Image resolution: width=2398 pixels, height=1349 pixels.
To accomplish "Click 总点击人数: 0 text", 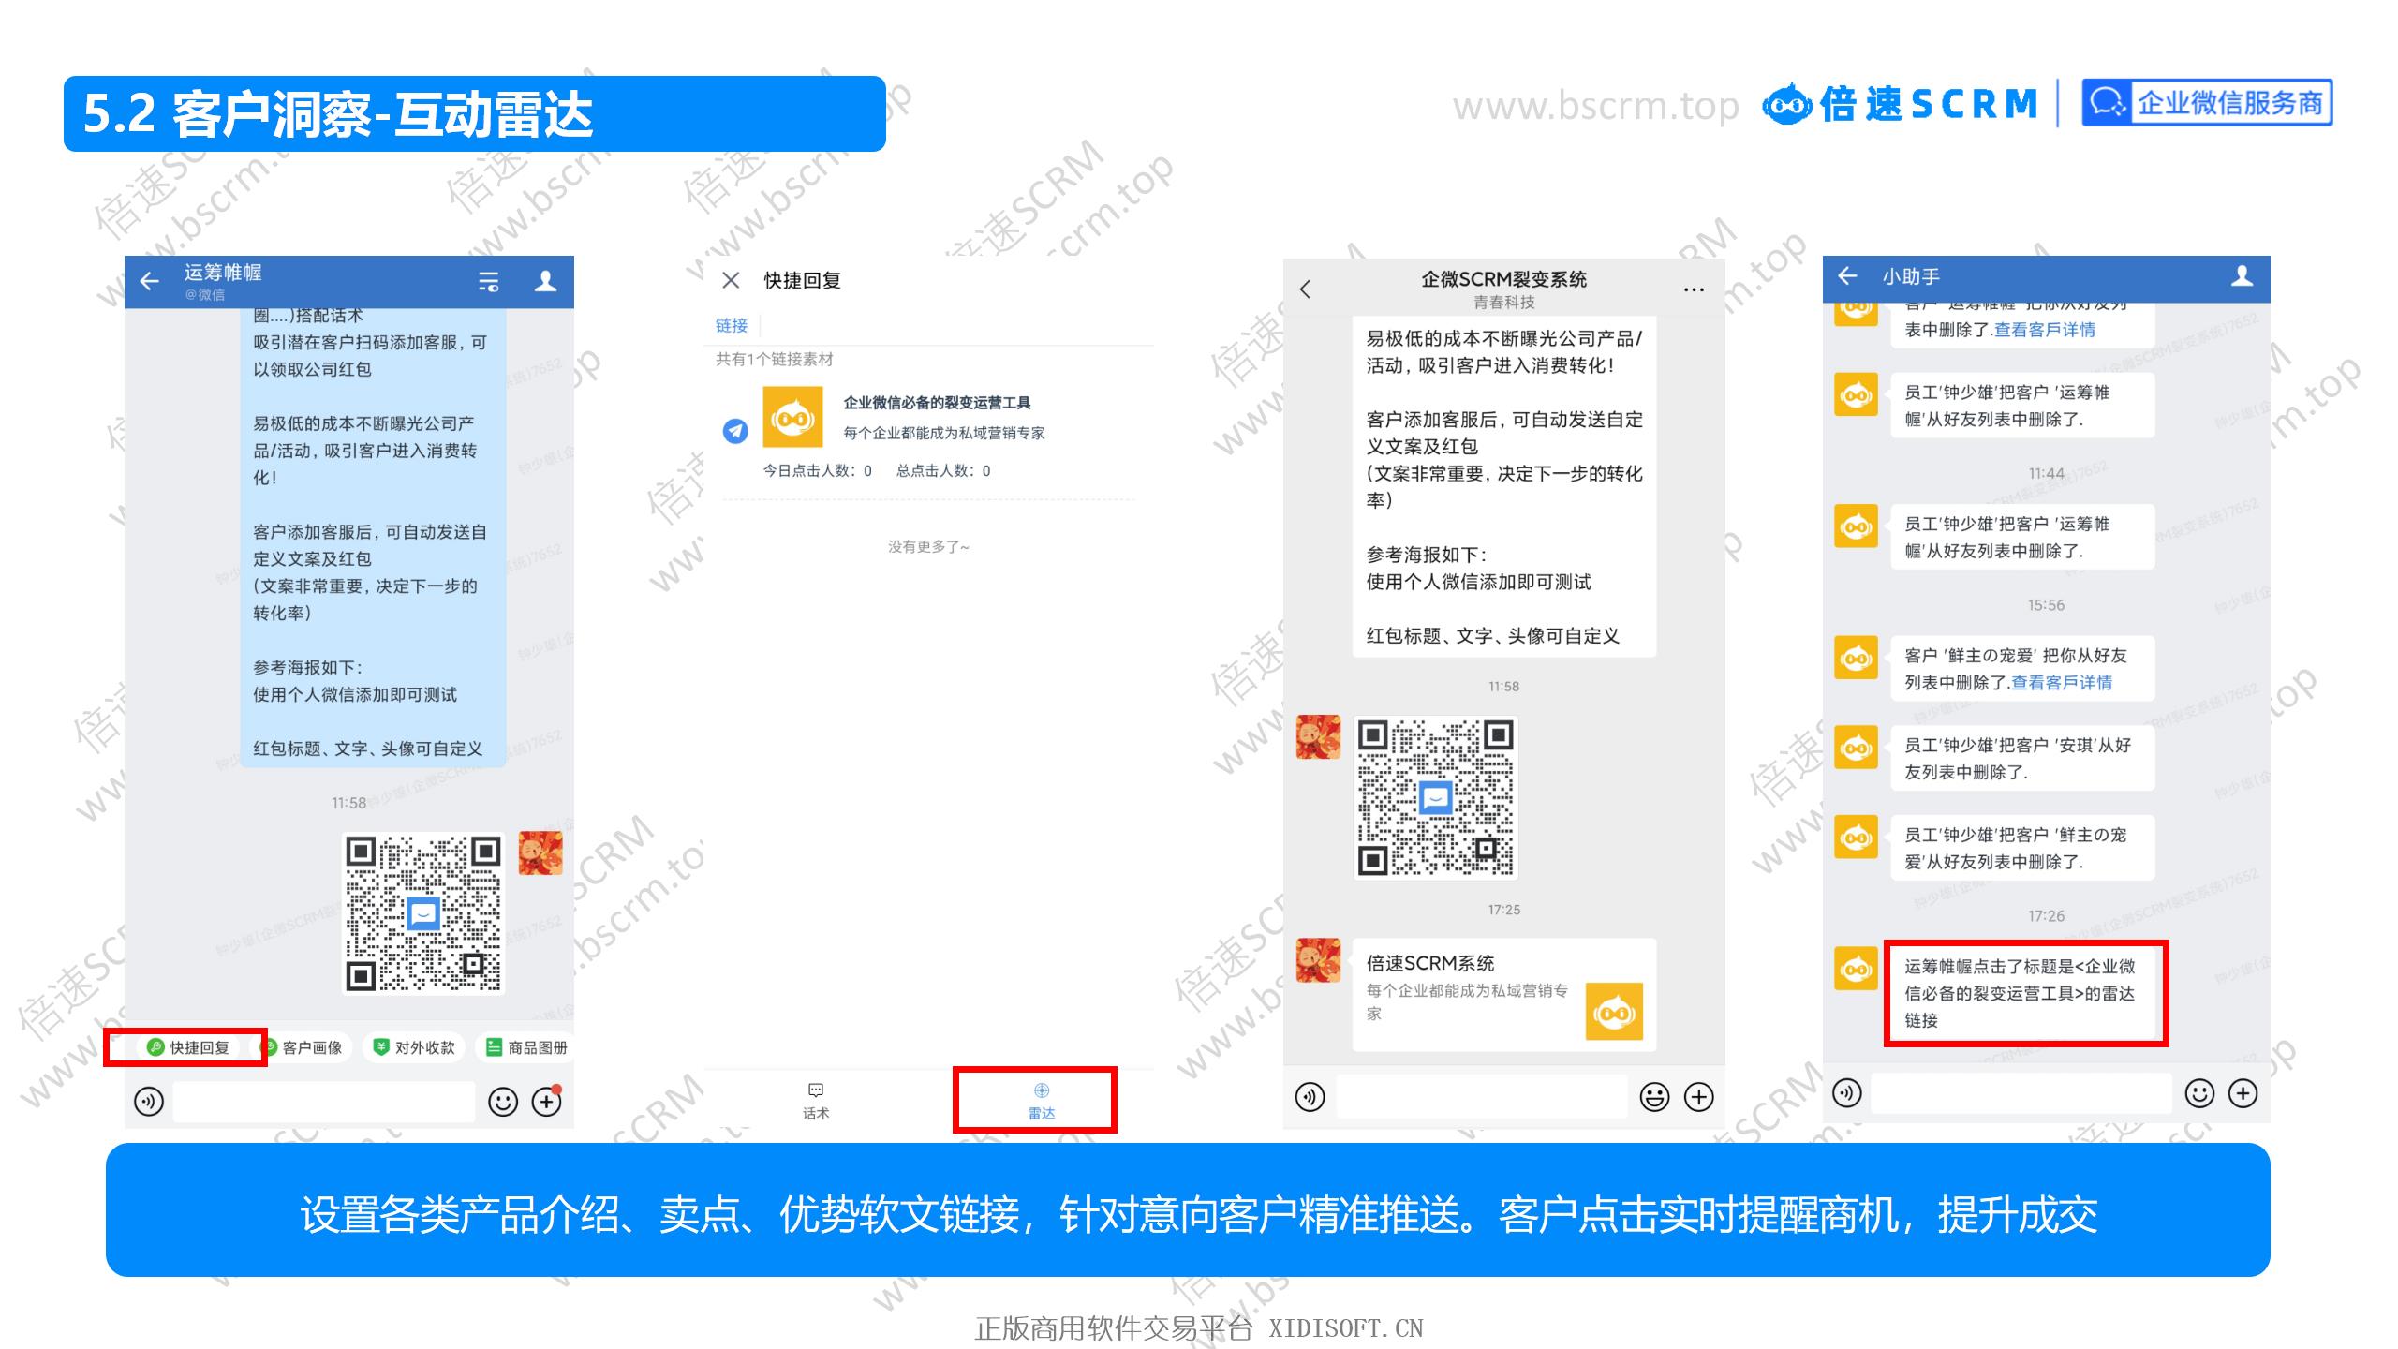I will point(943,470).
